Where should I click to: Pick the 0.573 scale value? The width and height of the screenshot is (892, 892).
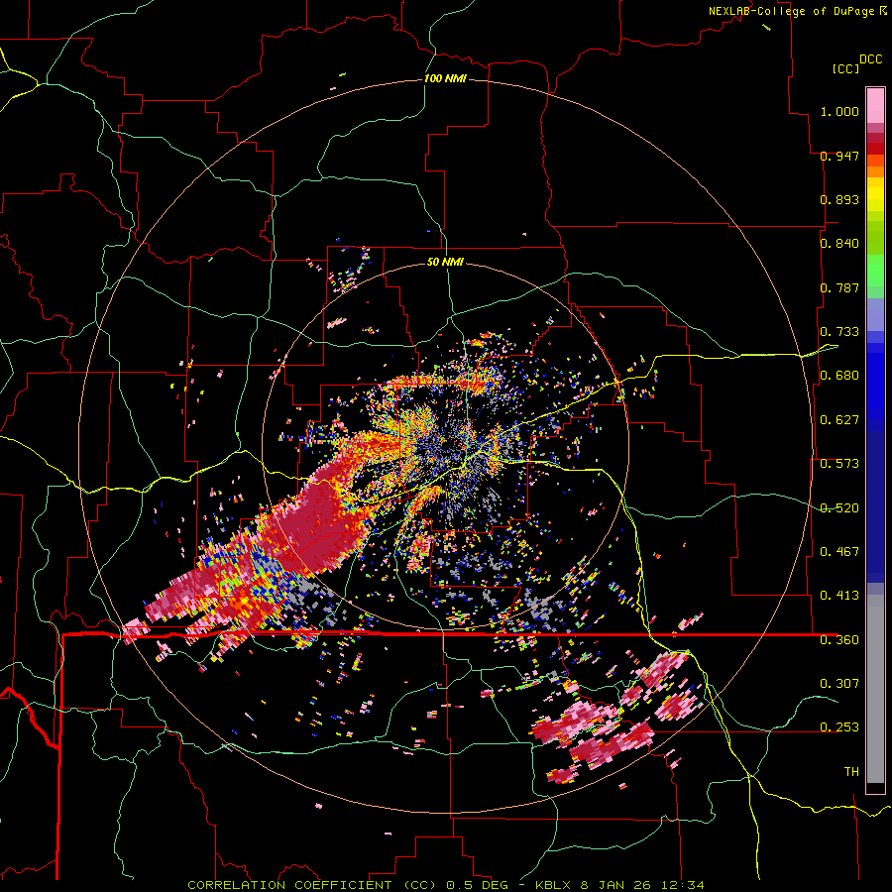click(839, 464)
